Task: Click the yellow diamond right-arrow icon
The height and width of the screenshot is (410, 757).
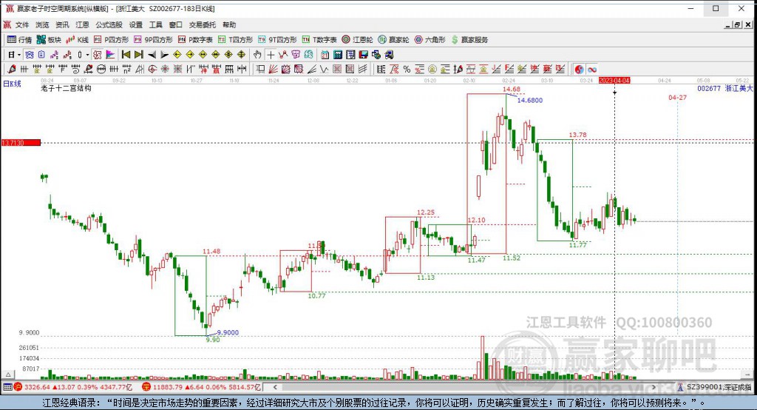Action: coord(190,55)
